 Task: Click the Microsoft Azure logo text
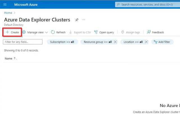click(x=26, y=5)
